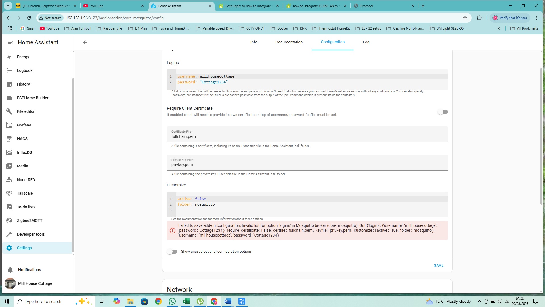Click the back arrow beside tabs
Screen dimensions: 545x307
click(85, 42)
